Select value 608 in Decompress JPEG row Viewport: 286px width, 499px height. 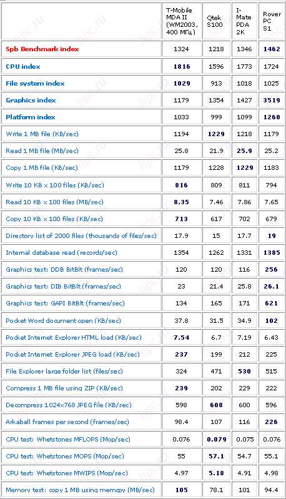click(x=216, y=405)
